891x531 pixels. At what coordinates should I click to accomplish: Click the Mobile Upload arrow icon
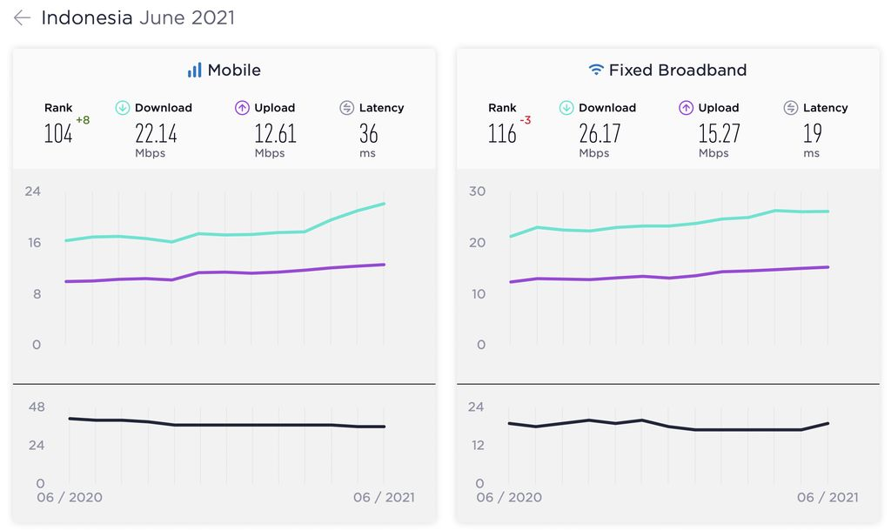[243, 108]
